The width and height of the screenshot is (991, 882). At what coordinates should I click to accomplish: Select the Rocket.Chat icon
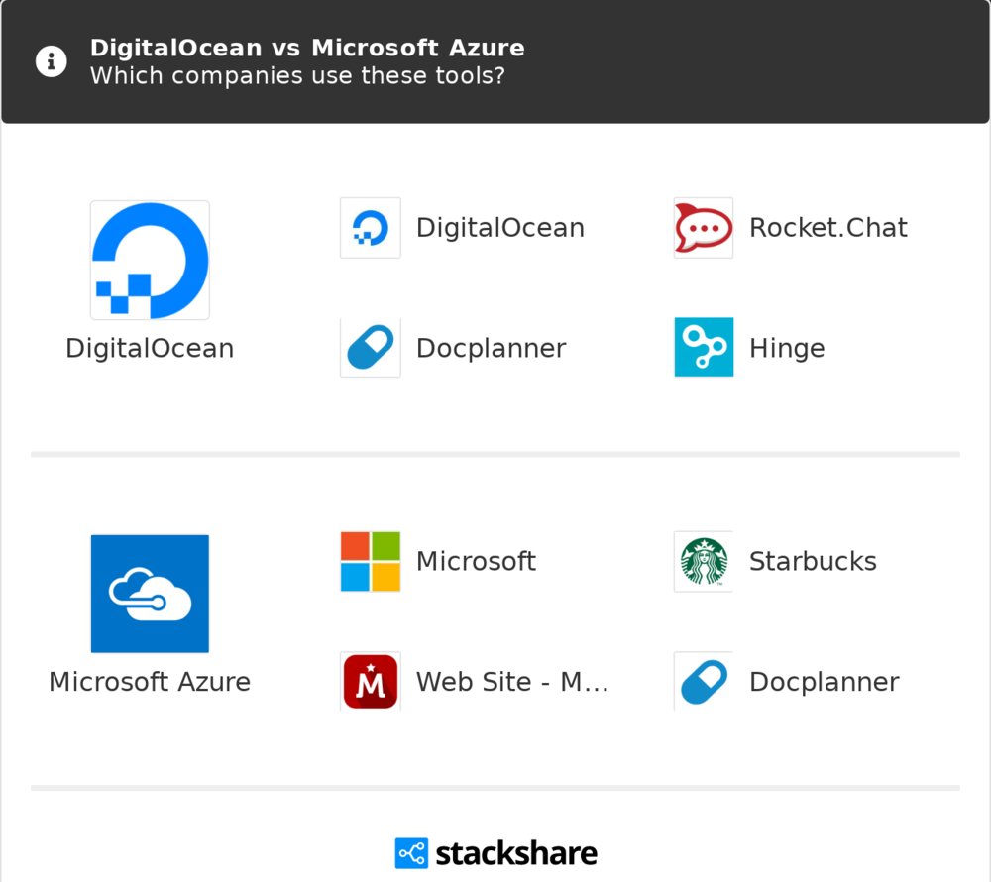click(703, 227)
